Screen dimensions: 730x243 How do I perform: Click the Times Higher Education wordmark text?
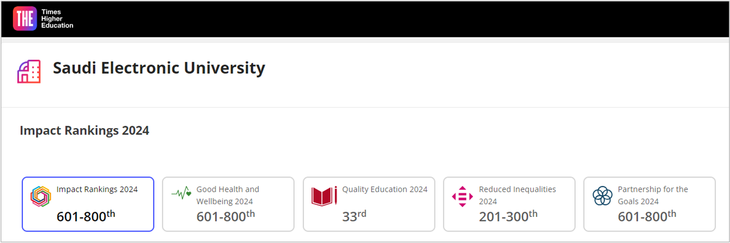(57, 19)
